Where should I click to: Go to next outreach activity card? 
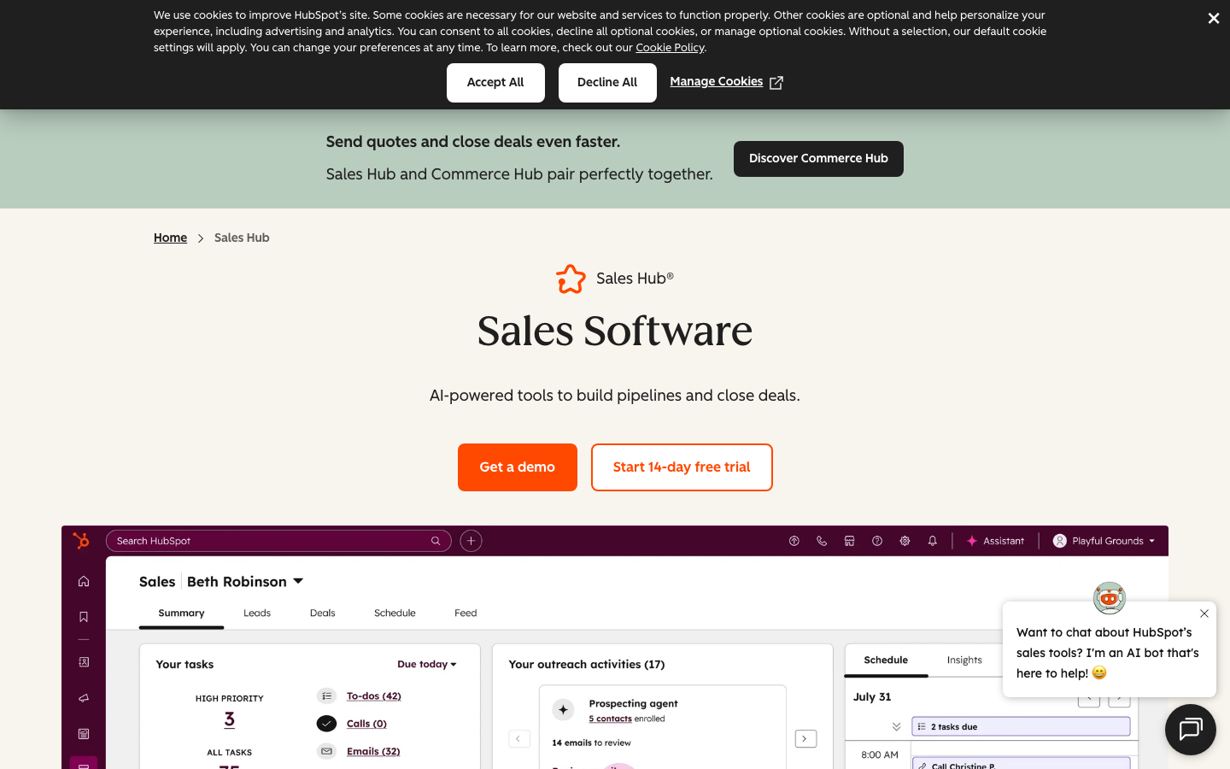coord(805,738)
